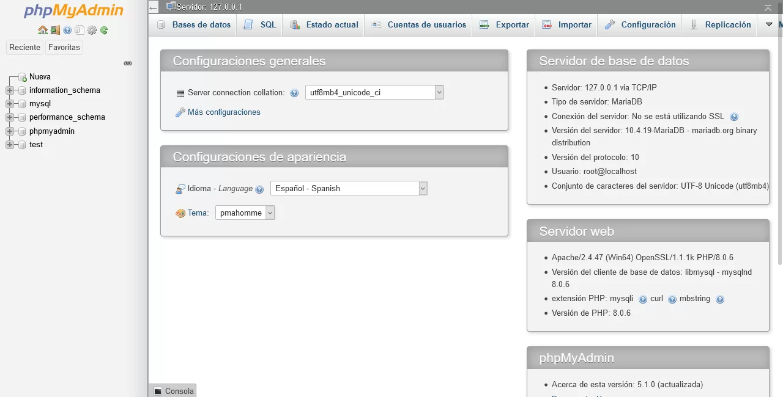This screenshot has height=397, width=783.
Task: Click the Servidor: 127.0.0.1 breadcrumb link
Action: point(209,7)
